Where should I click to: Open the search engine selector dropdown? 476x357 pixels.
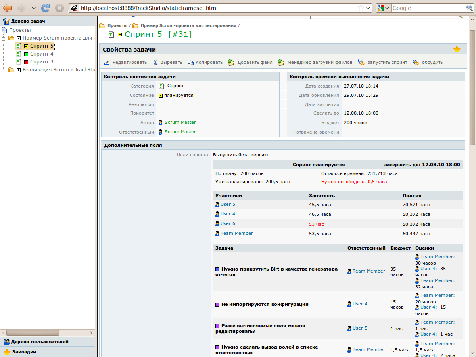click(384, 8)
